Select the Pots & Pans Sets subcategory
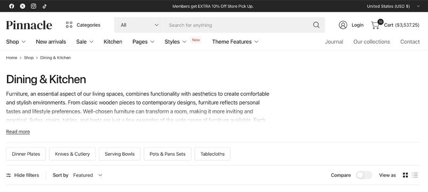428x192 pixels. [167, 154]
